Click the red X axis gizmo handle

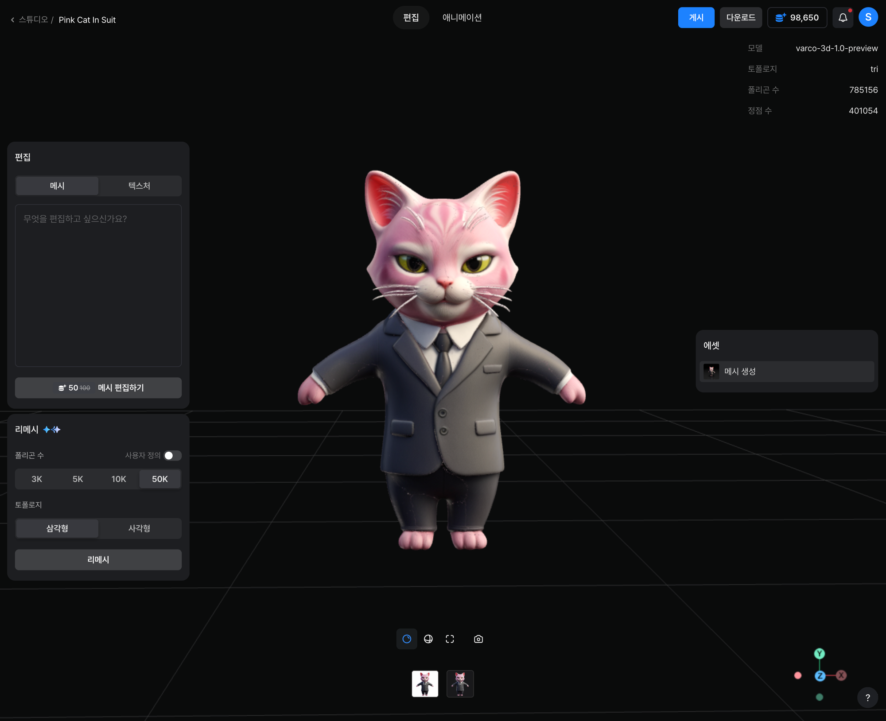[841, 675]
